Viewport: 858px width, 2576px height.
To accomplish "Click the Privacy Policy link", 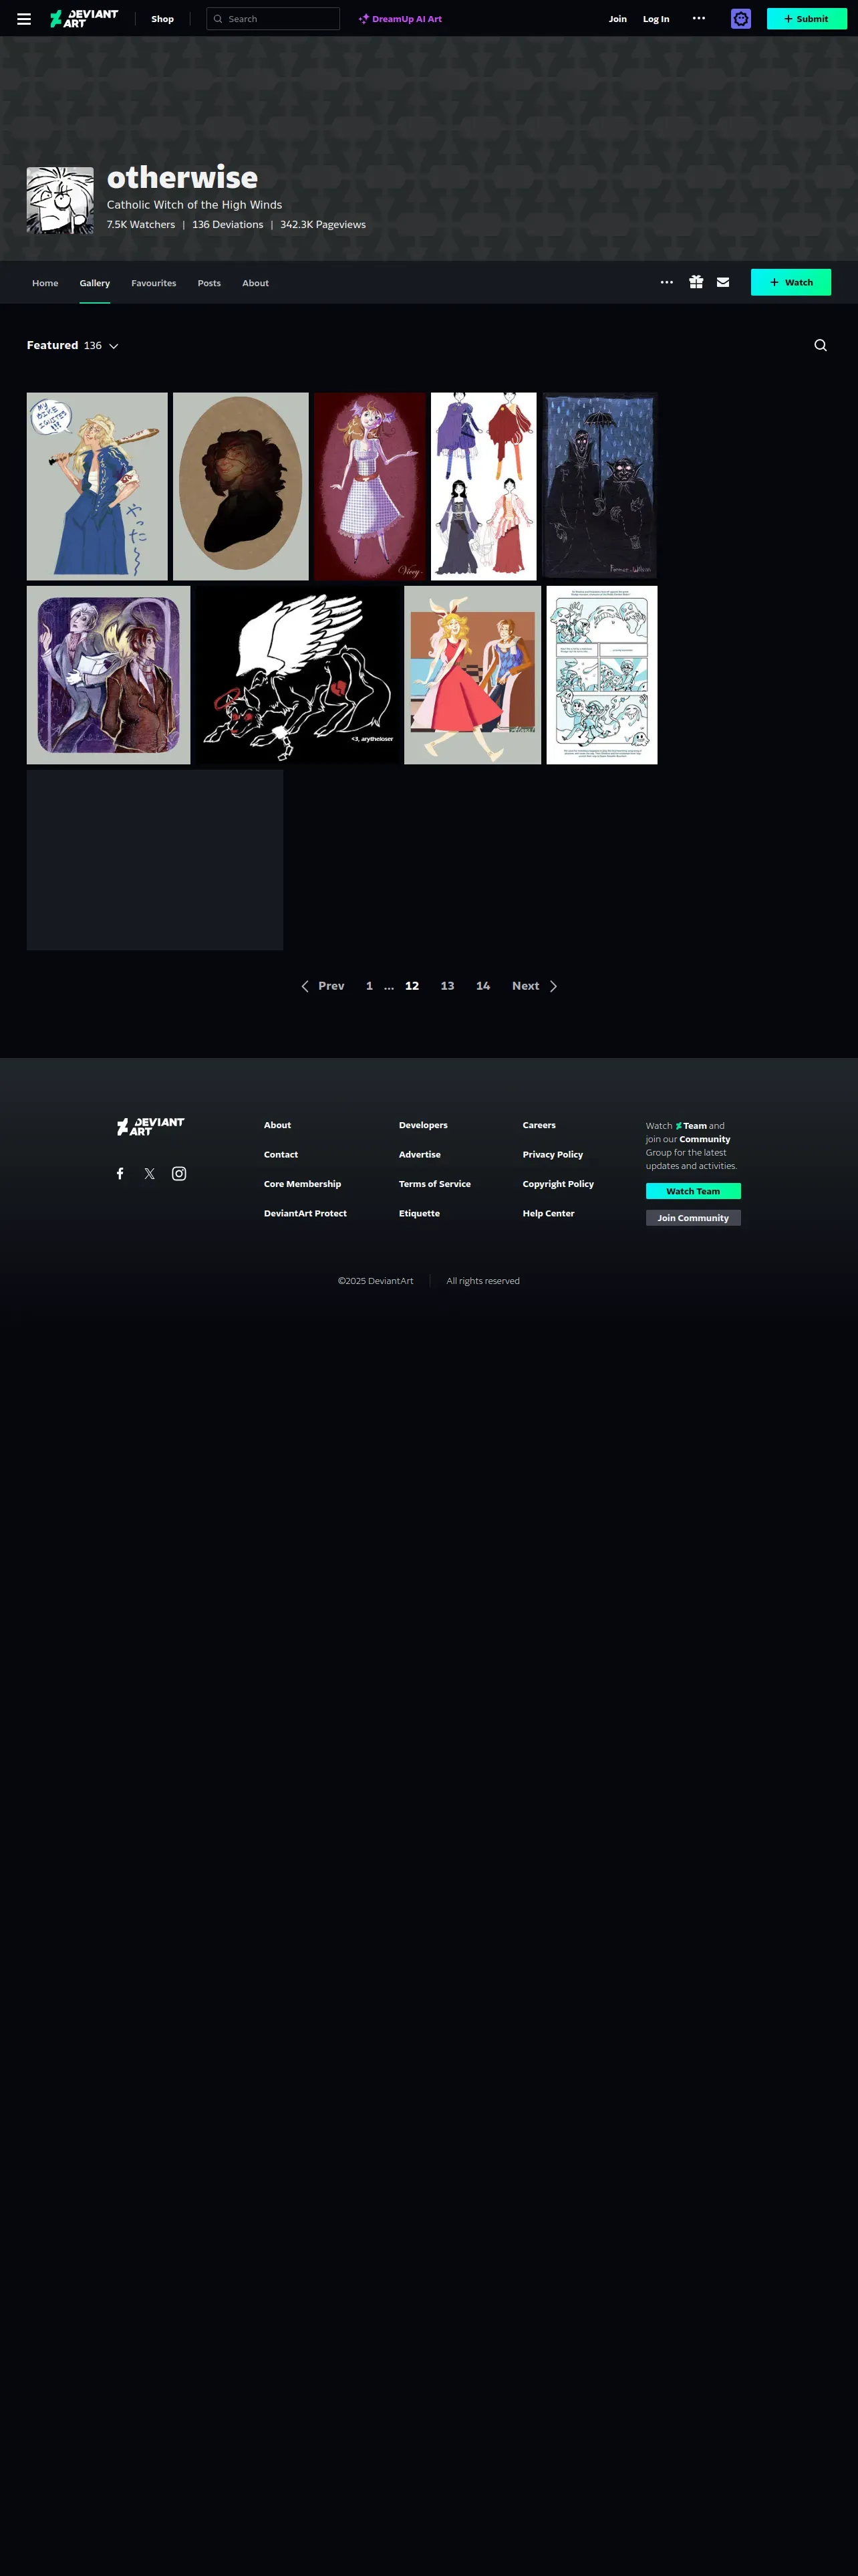I will 553,1155.
